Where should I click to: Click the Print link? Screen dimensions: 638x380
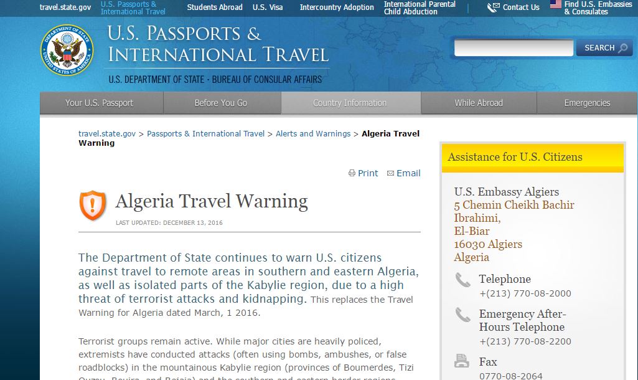coord(368,173)
